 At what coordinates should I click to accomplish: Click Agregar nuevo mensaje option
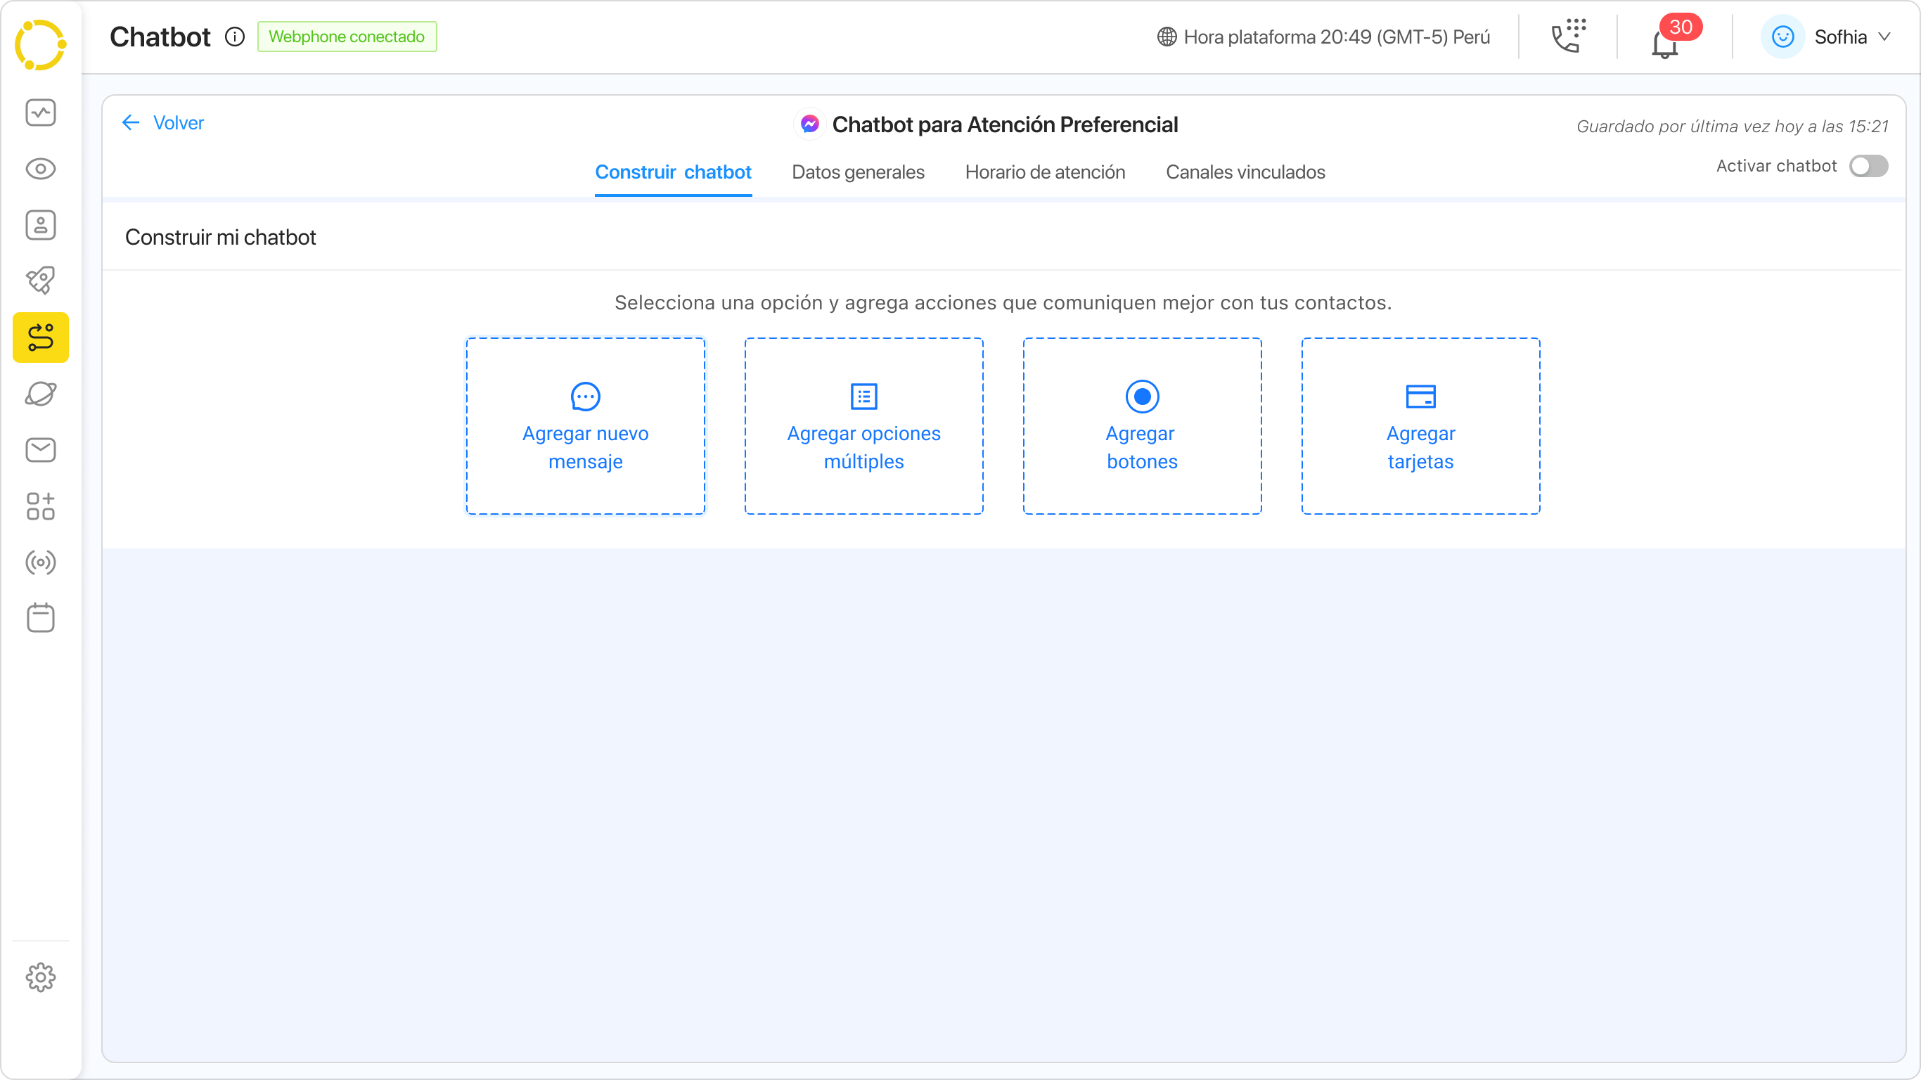[586, 426]
